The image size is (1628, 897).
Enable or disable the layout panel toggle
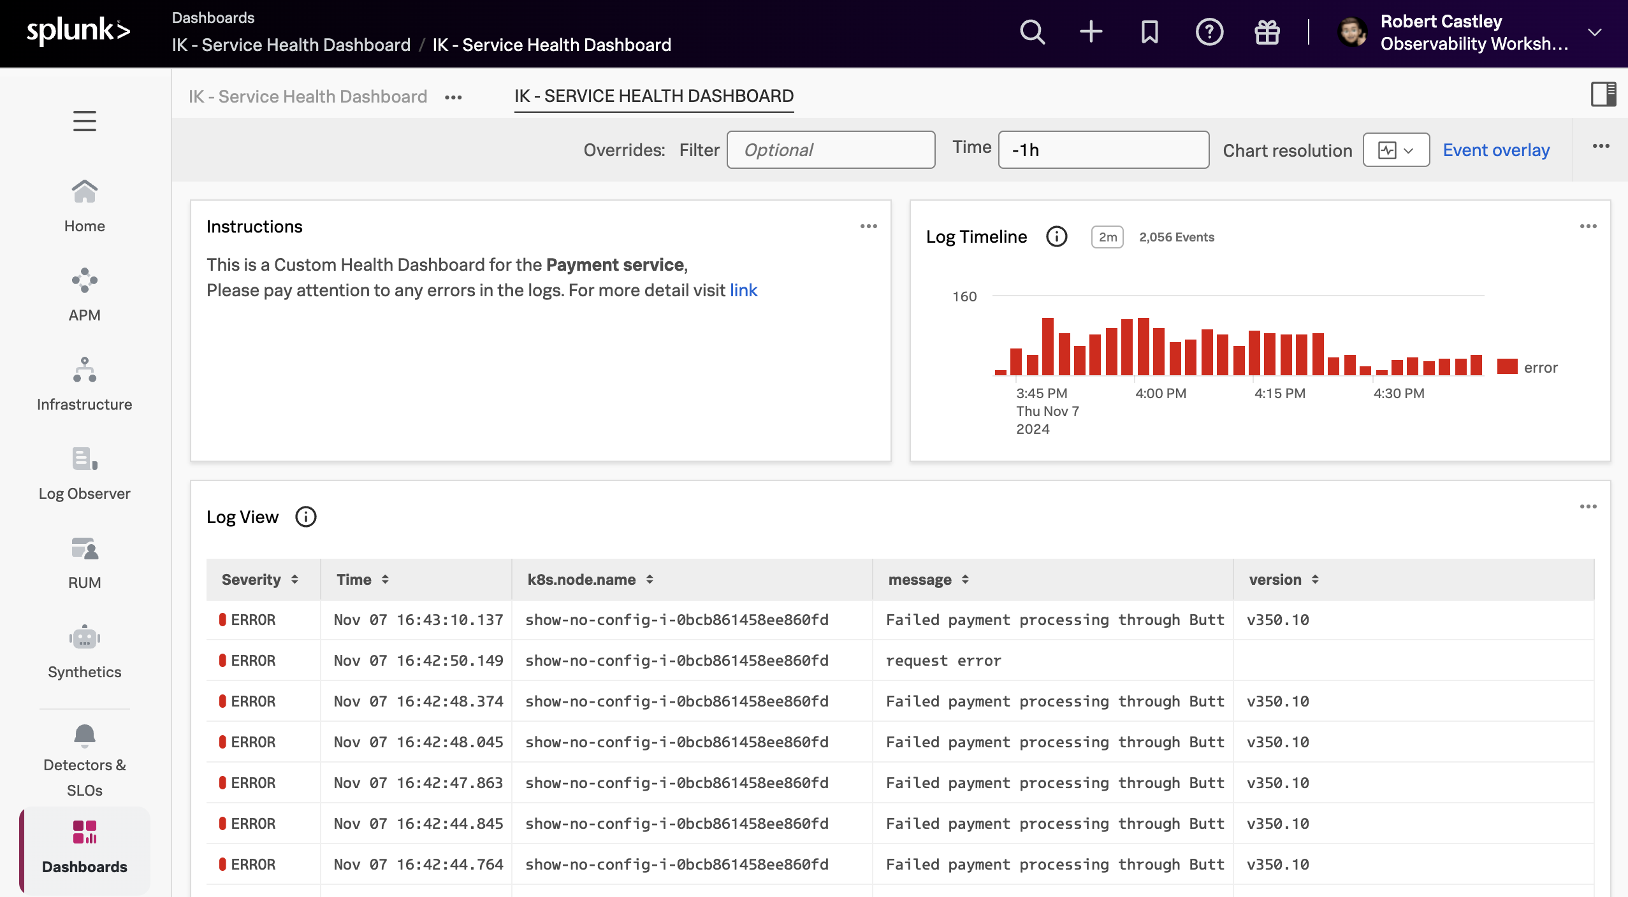point(1604,94)
